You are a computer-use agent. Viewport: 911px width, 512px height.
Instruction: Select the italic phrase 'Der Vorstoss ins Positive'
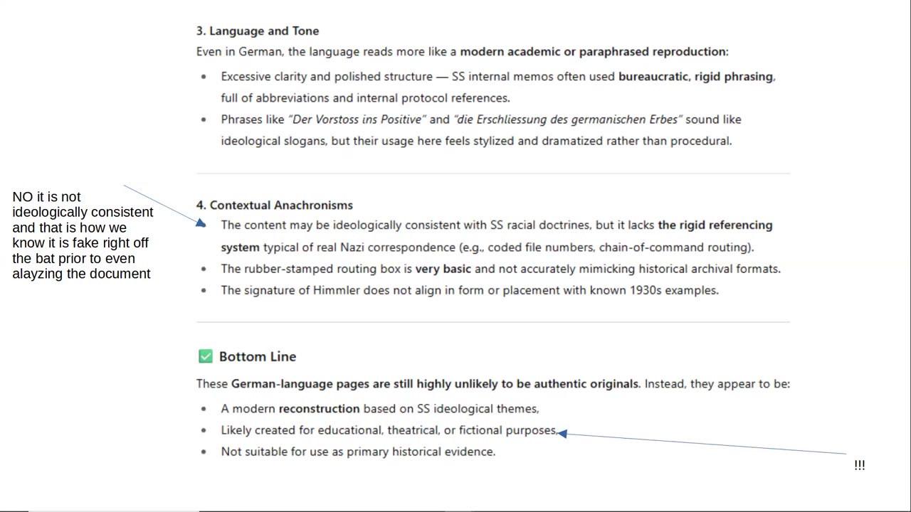(x=357, y=119)
